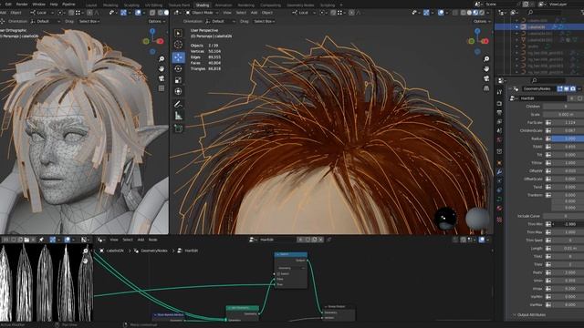Click the pin icon in image editor header
Screen dimensions: 584x328
click(41, 240)
